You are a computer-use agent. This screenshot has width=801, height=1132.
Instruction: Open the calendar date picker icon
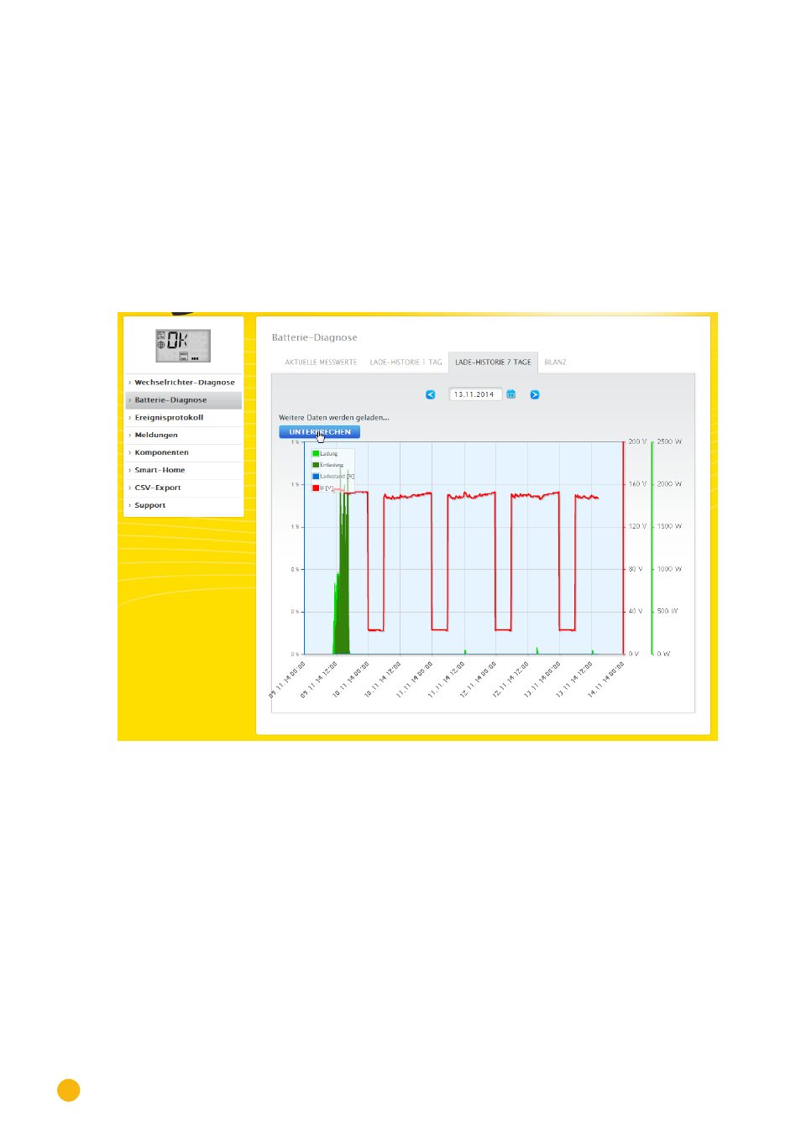[510, 394]
